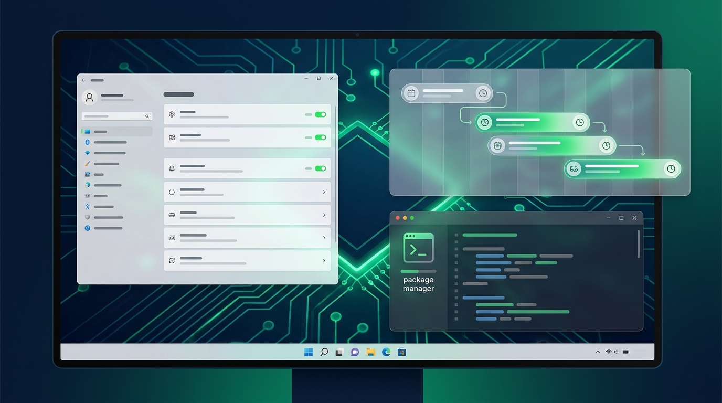Click the Wi-Fi icon in system tray

click(609, 352)
